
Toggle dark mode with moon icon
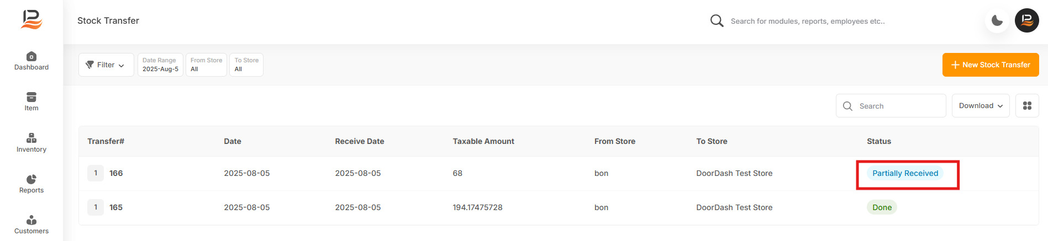click(x=997, y=20)
